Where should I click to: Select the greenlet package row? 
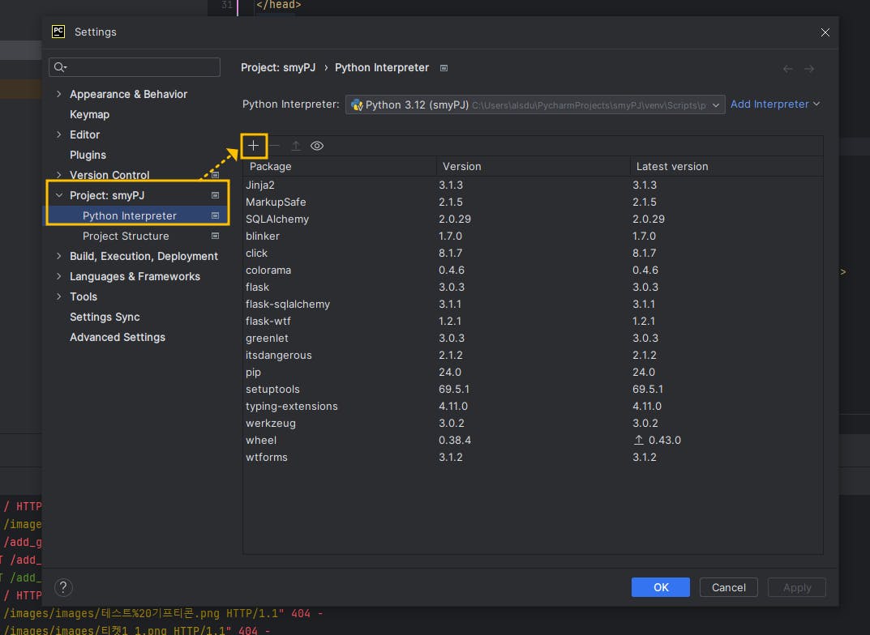[x=533, y=338]
